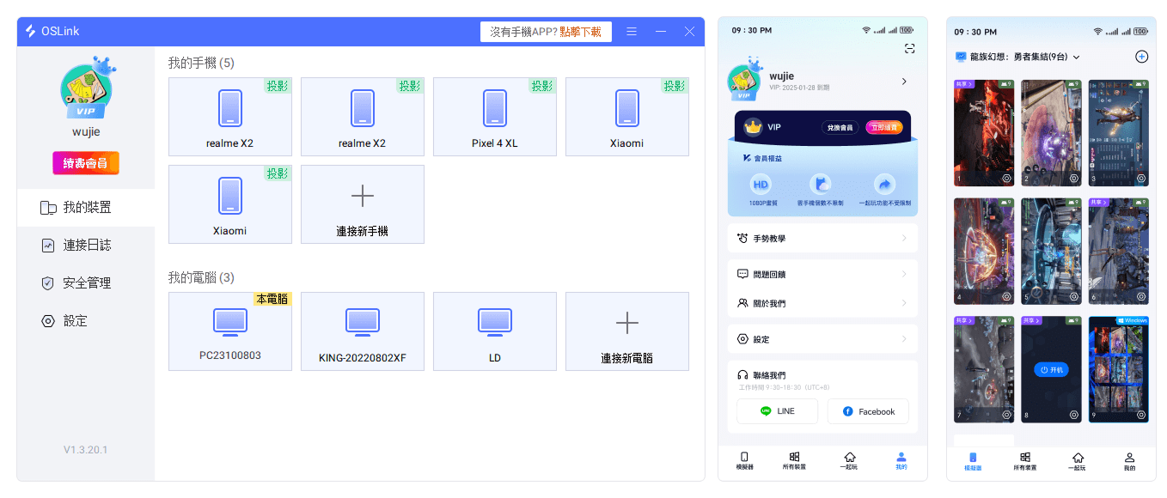Expand the game group dropdown with 9 devices
Screen dimensions: 1167x498
[x=1076, y=58]
